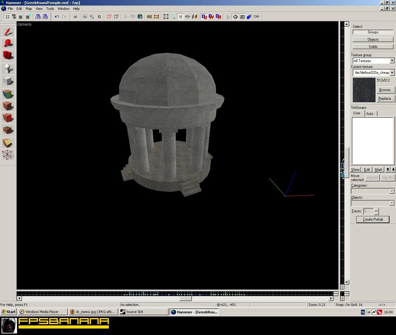
Task: Open the Current texture dropdown list
Action: point(392,73)
